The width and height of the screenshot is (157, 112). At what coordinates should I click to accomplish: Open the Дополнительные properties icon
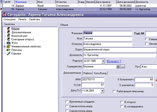point(9,32)
